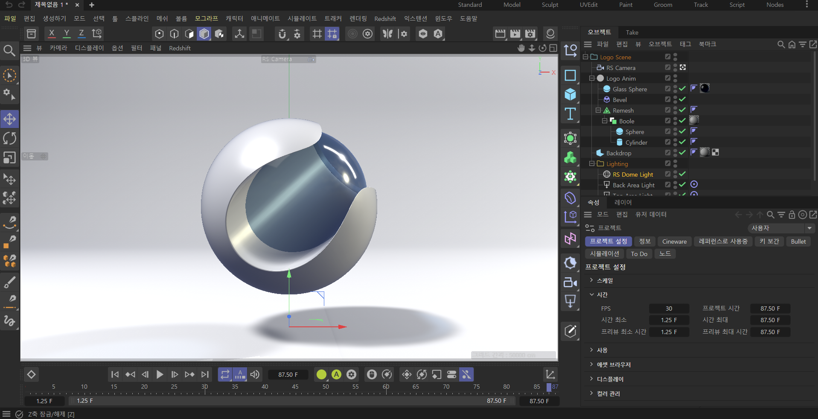Toggle Cylinder enable checkmark
The height and width of the screenshot is (419, 818).
click(x=682, y=142)
